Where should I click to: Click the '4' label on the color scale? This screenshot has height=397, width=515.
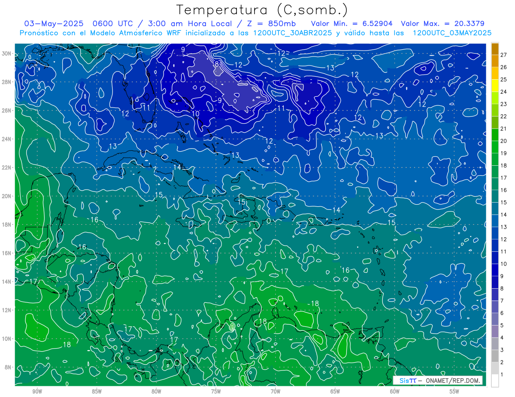pyautogui.click(x=503, y=338)
